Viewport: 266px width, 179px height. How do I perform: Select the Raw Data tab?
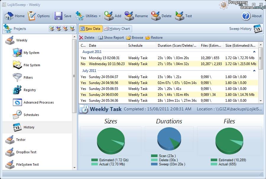click(x=90, y=29)
